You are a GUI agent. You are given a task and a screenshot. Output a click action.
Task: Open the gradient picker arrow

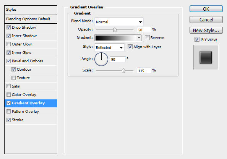point(139,38)
